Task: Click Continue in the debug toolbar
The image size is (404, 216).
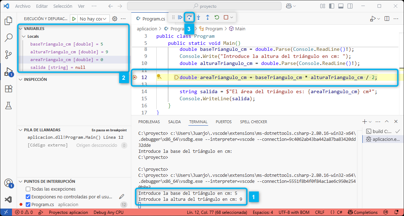Action: 180,17
